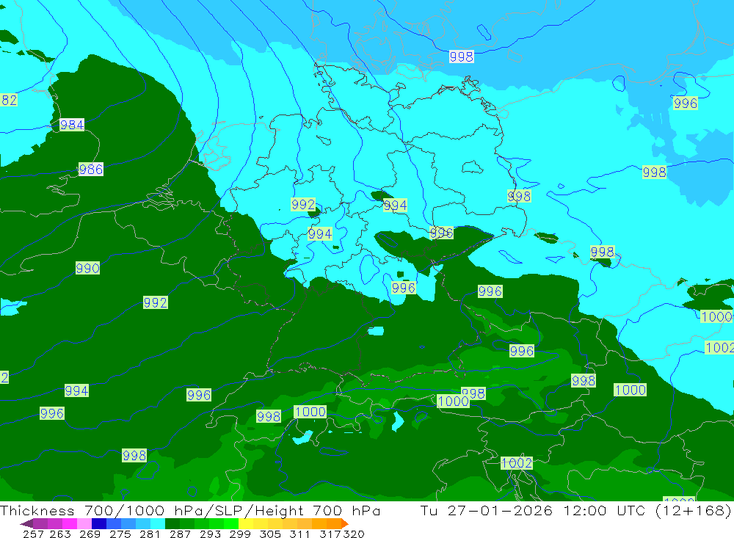
Task: Click the 263 legend value
Action: (x=60, y=534)
